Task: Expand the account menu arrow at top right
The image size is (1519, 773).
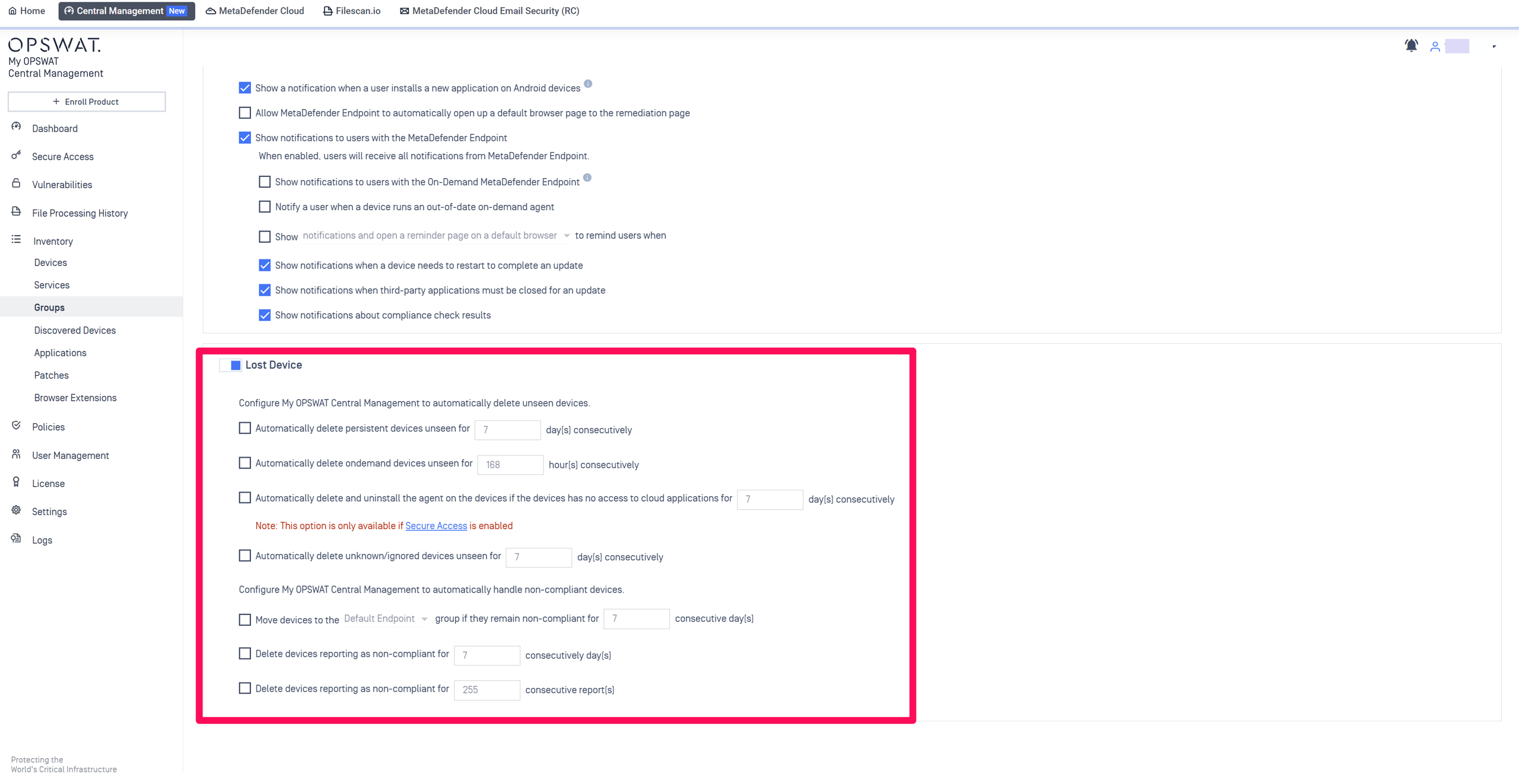Action: [x=1493, y=46]
